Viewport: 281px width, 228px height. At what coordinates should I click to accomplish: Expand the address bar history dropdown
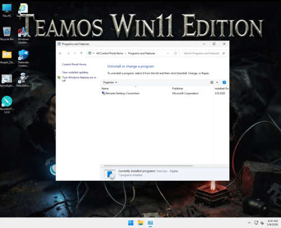pos(167,53)
